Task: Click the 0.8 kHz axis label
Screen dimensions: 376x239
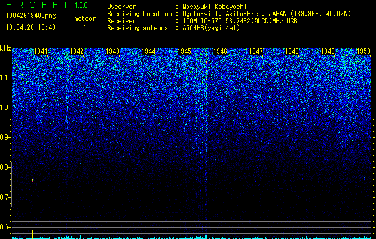Action: click(4, 167)
